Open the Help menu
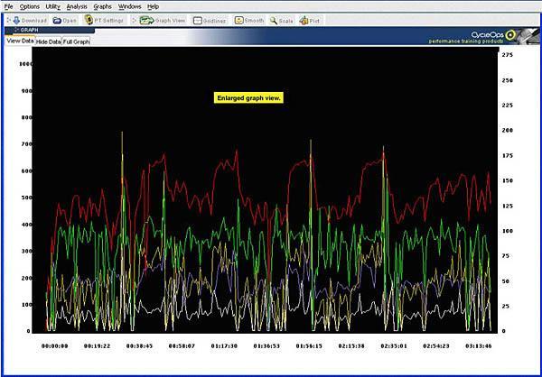 [x=154, y=6]
